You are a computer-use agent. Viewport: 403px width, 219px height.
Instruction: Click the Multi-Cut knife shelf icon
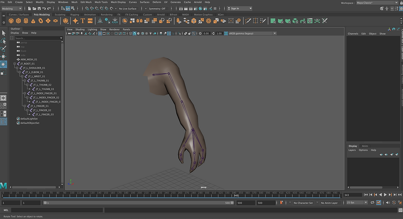(x=248, y=21)
